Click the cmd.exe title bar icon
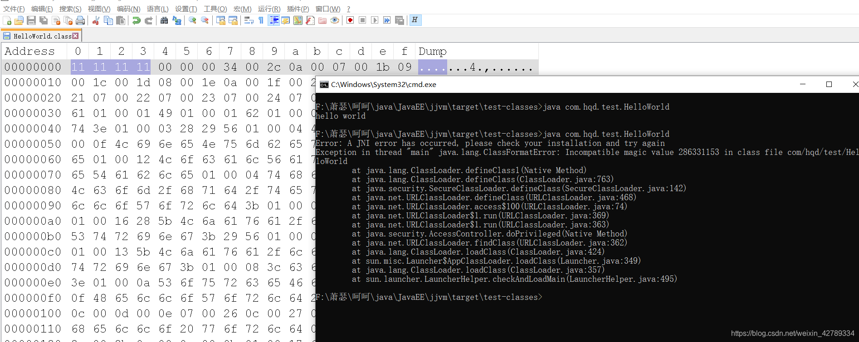This screenshot has width=859, height=342. tap(324, 85)
